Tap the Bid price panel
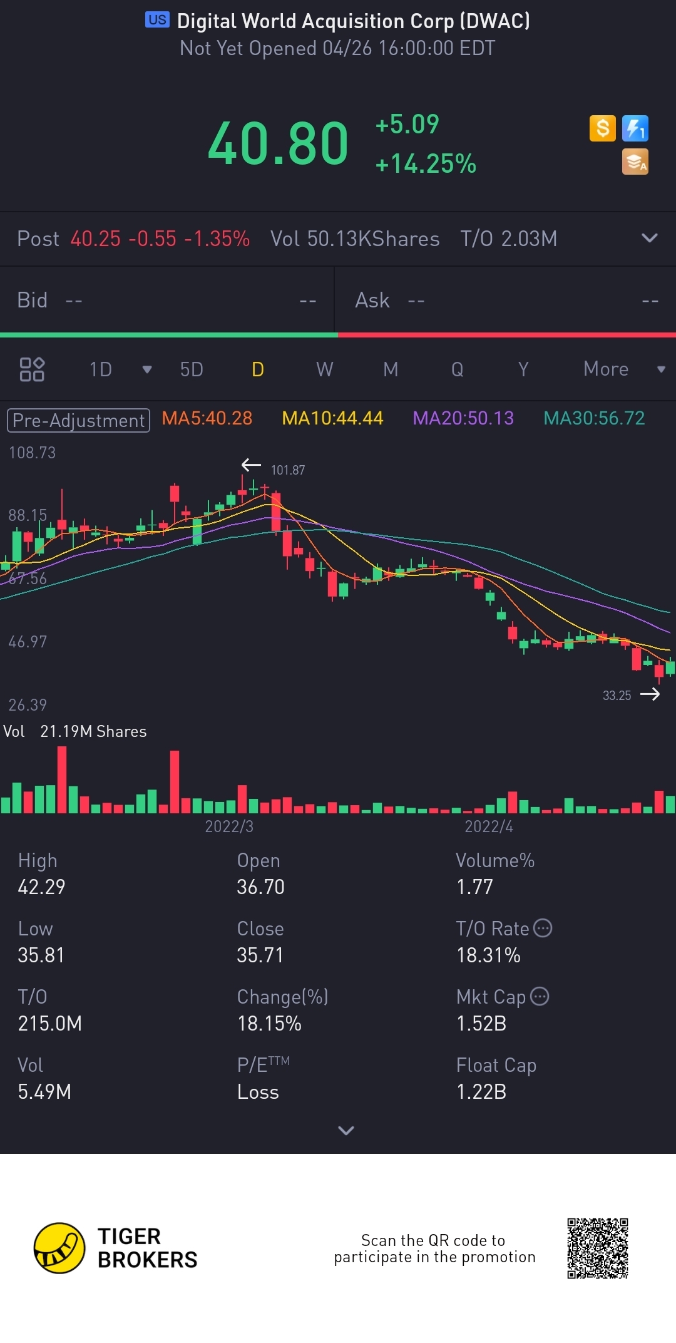Viewport: 676px width, 1343px height. [167, 301]
